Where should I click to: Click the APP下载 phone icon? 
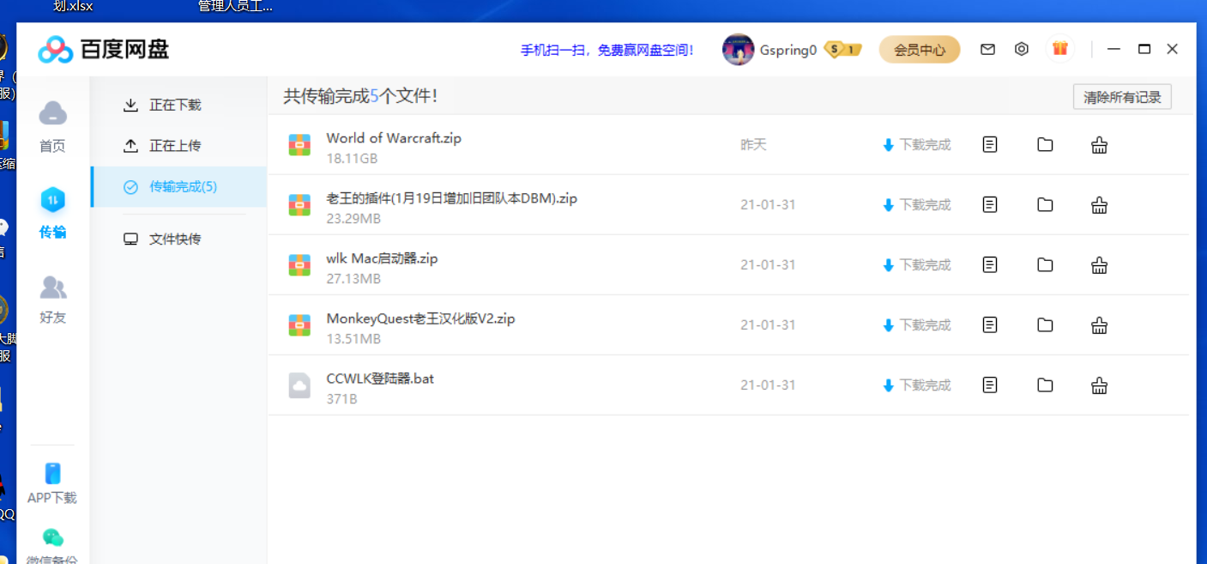tap(52, 474)
